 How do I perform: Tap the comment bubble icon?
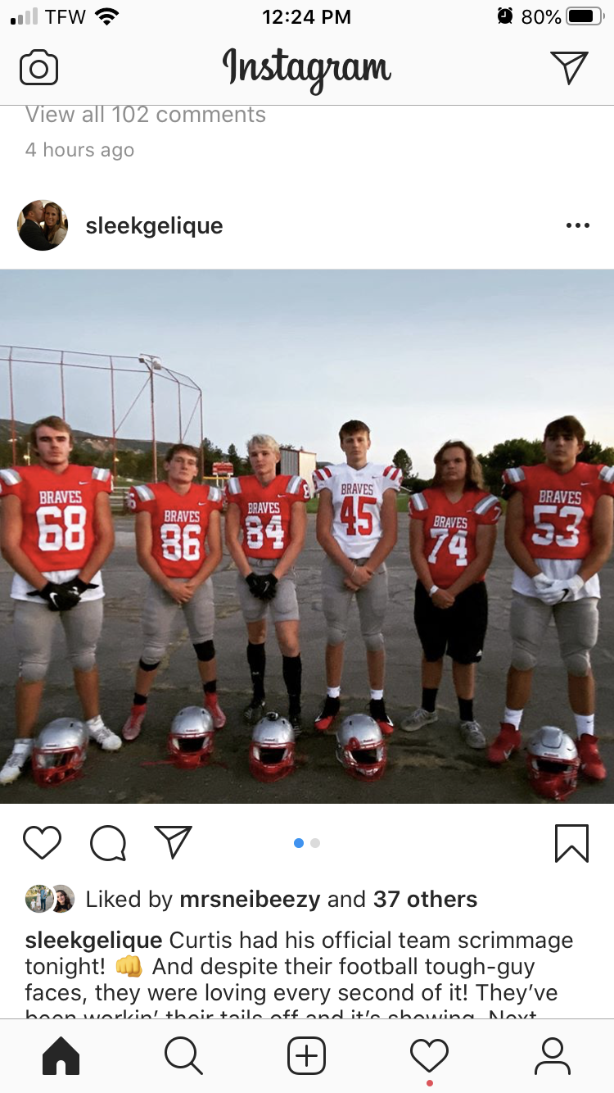[x=108, y=842]
